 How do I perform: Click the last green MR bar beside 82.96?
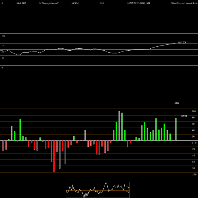coord(176,129)
